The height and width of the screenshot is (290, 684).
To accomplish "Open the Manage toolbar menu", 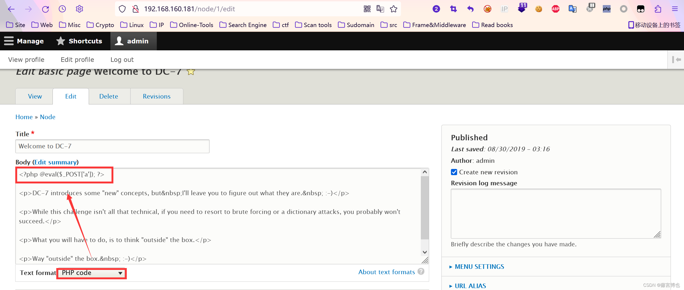I will 24,41.
